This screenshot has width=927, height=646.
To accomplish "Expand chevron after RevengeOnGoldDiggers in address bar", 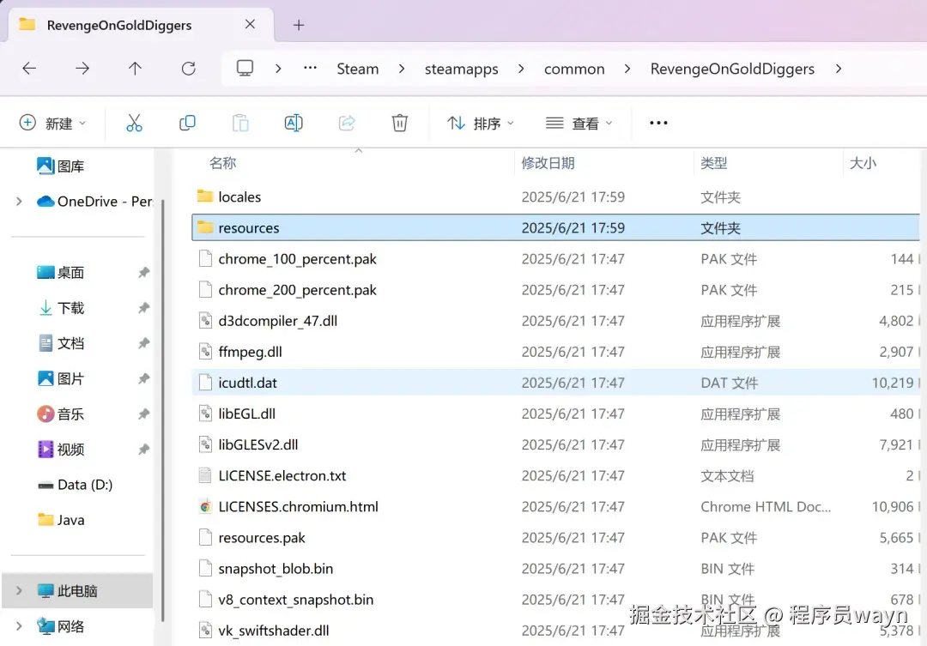I will click(x=839, y=69).
